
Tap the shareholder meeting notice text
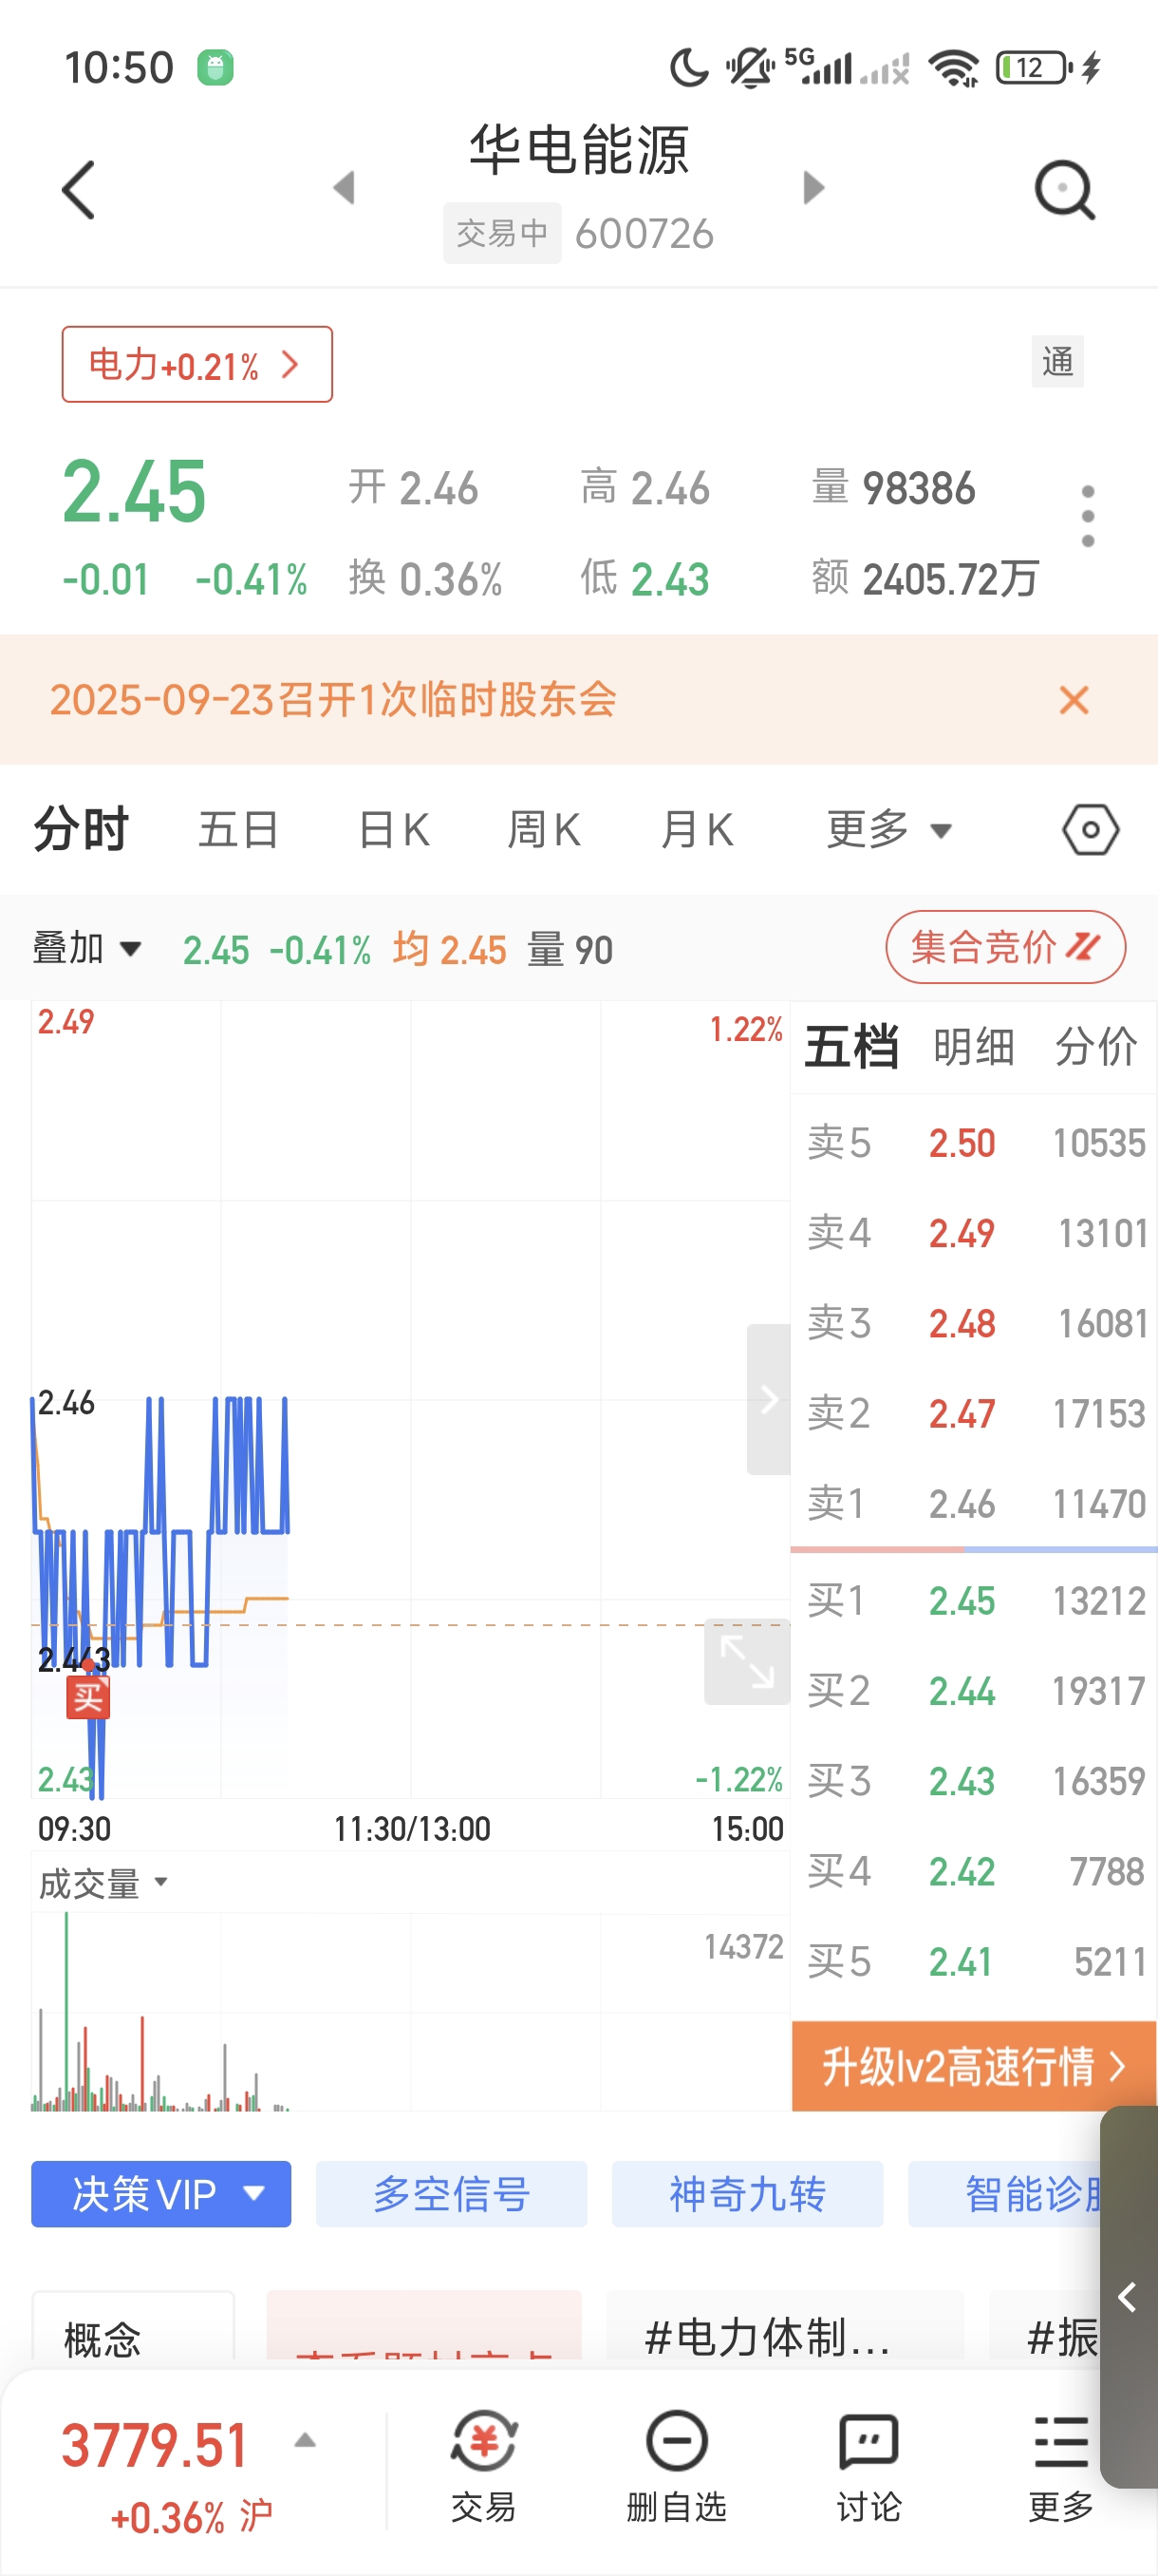tap(334, 699)
